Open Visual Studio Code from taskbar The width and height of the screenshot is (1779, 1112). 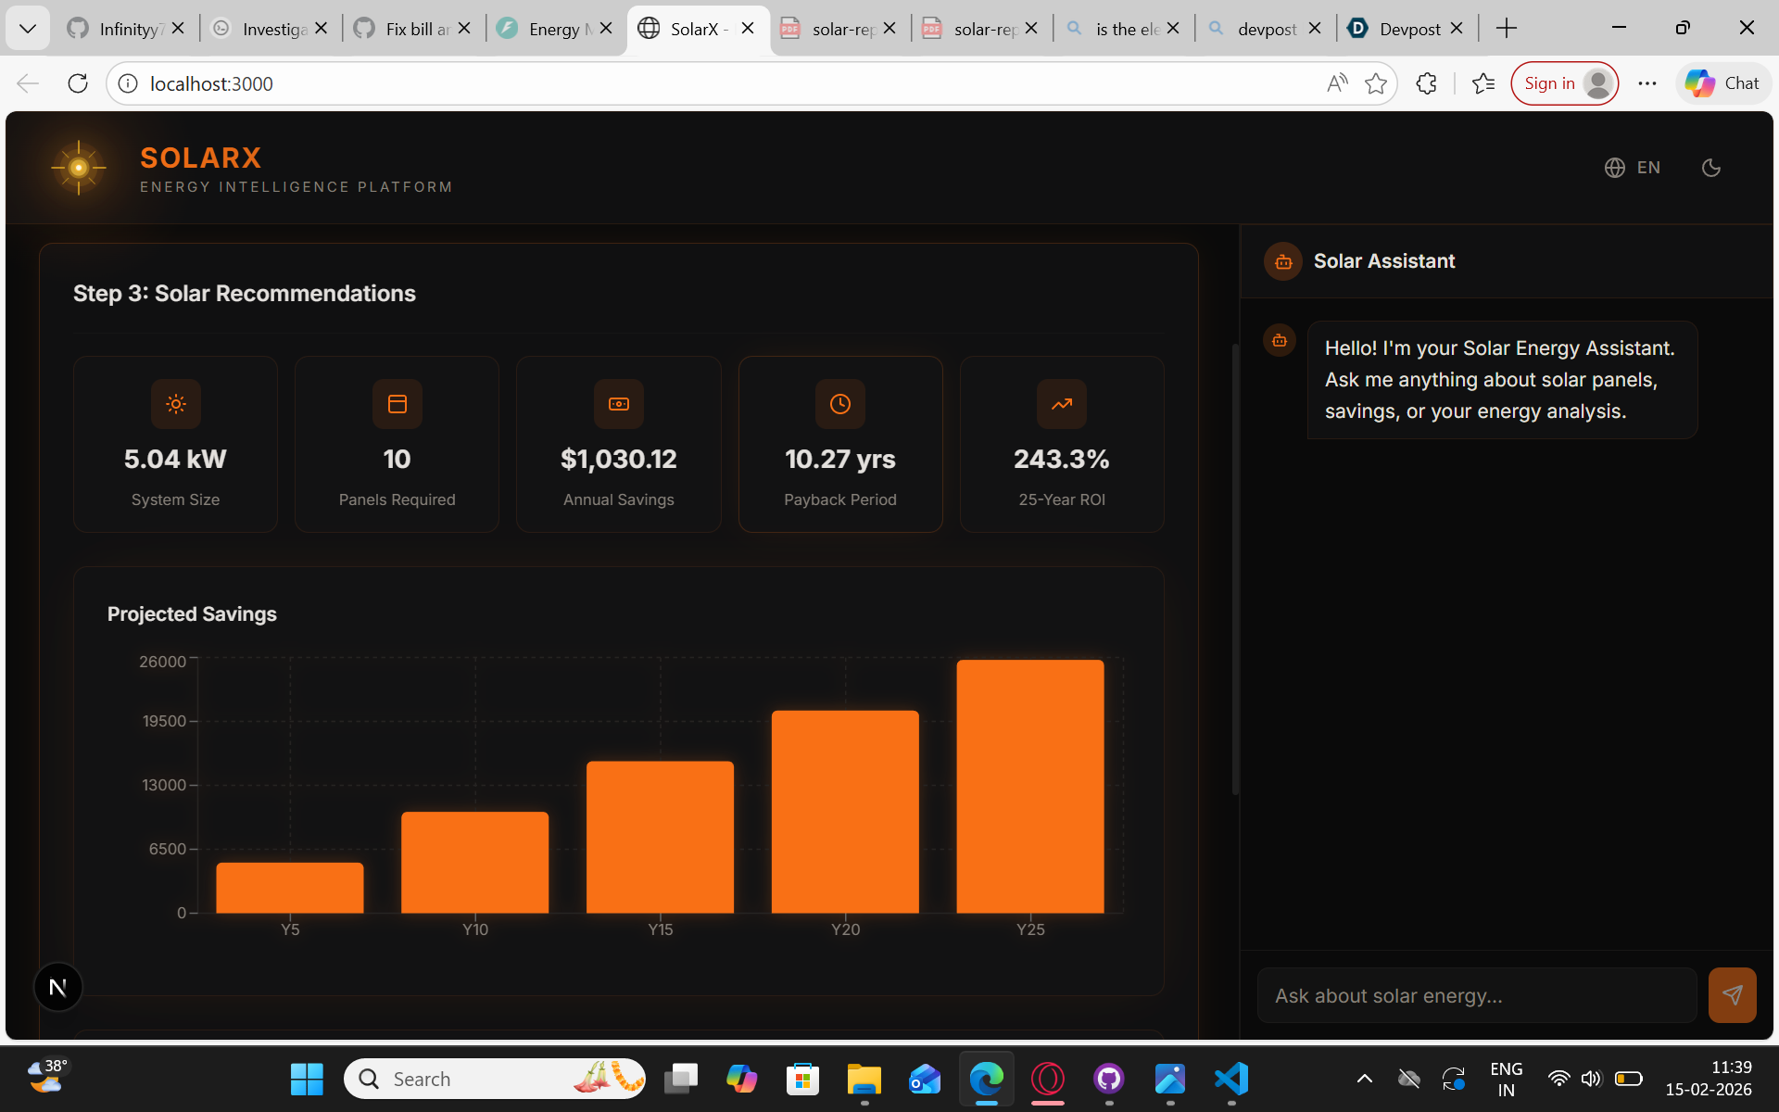(x=1231, y=1079)
